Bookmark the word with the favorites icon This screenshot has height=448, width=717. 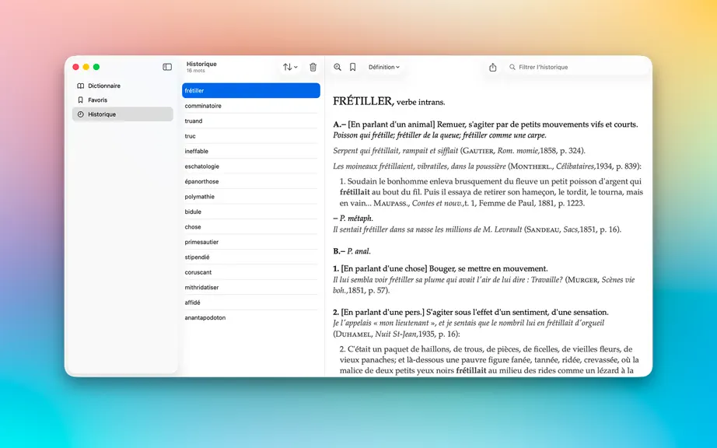(352, 67)
